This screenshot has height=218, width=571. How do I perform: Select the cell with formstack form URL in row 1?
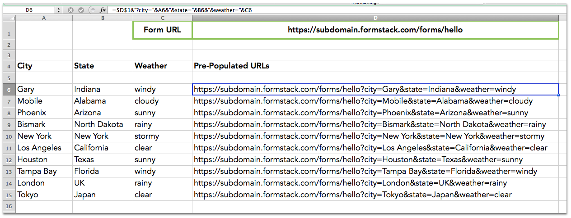(375, 30)
